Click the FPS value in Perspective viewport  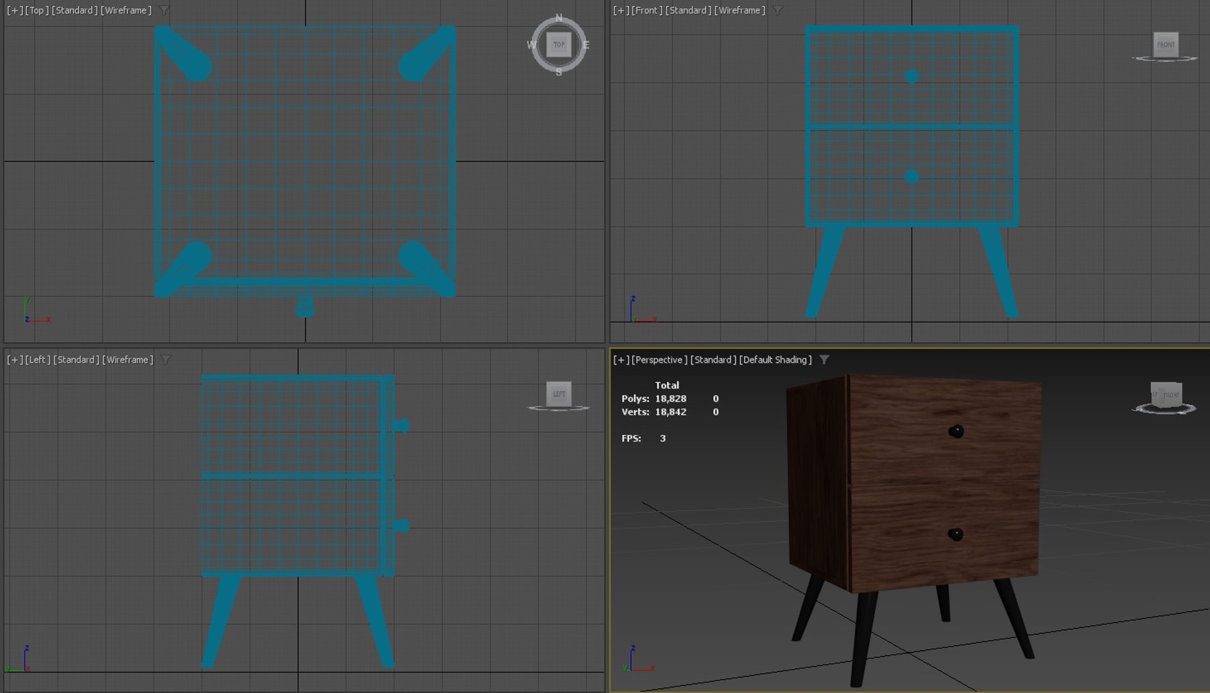(662, 438)
